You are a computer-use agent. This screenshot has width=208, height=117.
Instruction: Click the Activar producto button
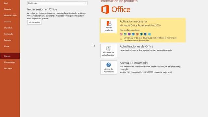click(x=109, y=26)
